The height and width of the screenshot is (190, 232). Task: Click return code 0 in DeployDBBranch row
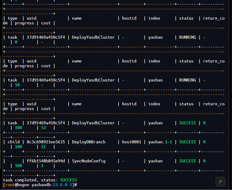tap(204, 142)
